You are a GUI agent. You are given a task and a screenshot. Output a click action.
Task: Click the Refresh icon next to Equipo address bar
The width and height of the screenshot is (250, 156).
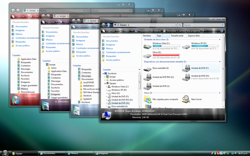[180, 25]
